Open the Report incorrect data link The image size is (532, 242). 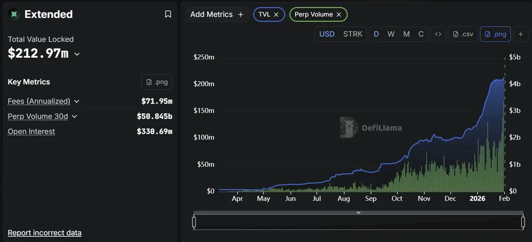point(45,233)
